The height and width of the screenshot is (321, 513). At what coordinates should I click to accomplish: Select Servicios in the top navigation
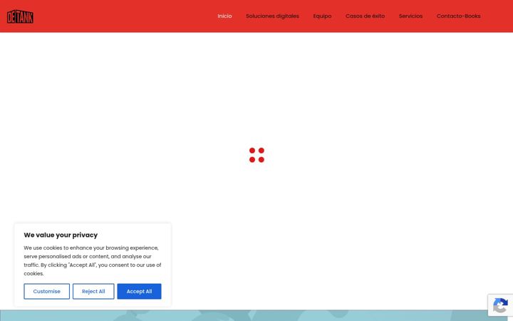[410, 16]
